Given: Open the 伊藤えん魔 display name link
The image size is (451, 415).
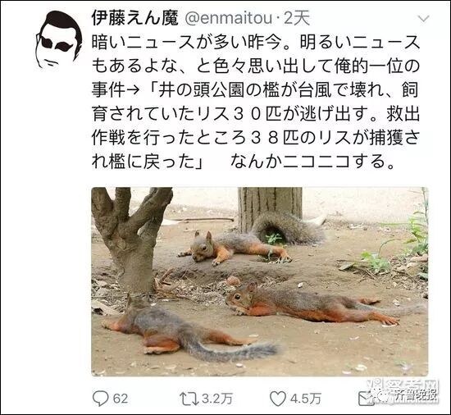Looking at the screenshot, I should tap(135, 18).
